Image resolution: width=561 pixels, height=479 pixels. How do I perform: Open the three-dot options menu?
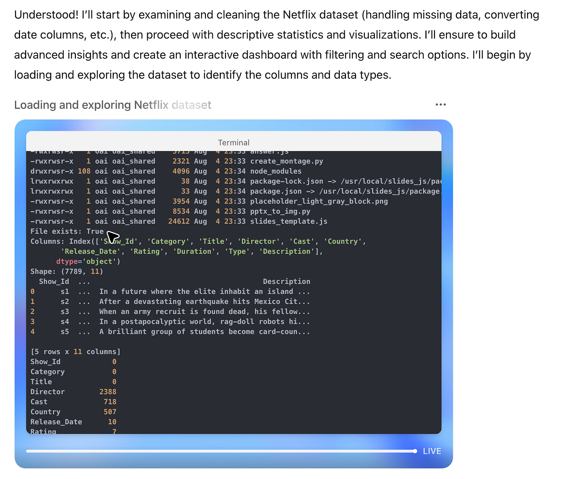coord(440,105)
